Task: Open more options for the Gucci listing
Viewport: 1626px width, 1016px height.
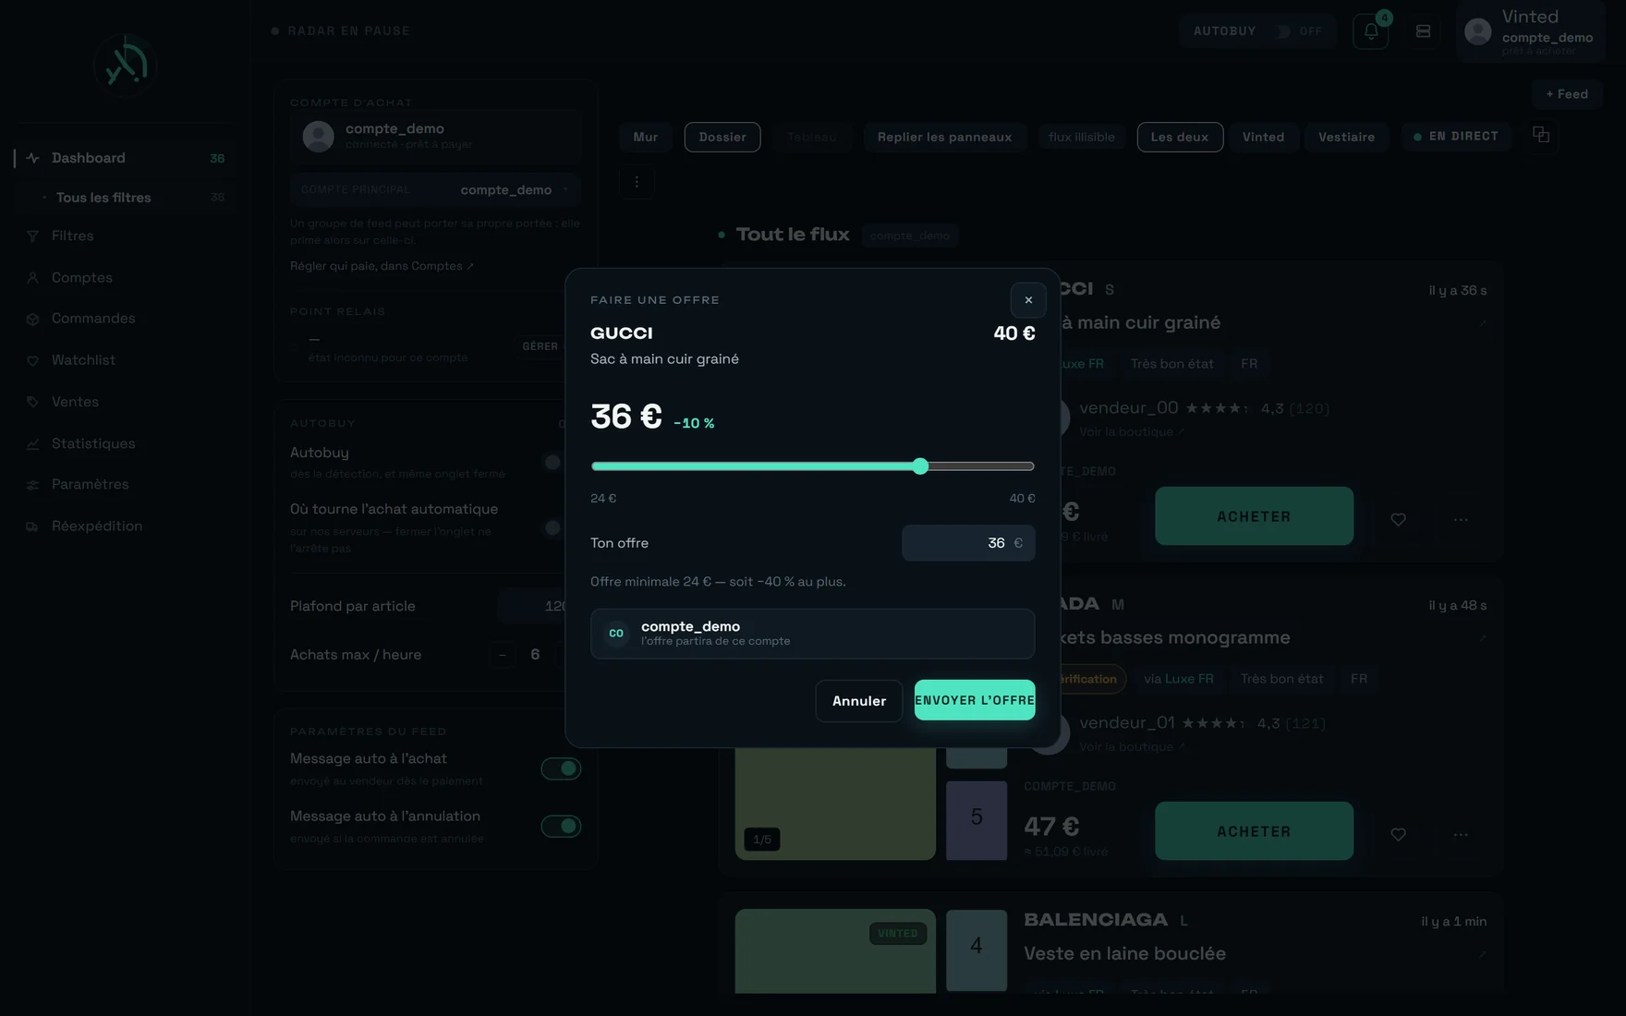Action: [x=1461, y=519]
